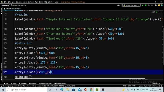The image size is (164, 92).
Task: Switch to PyCharm on taskbar
Action: coord(97,90)
